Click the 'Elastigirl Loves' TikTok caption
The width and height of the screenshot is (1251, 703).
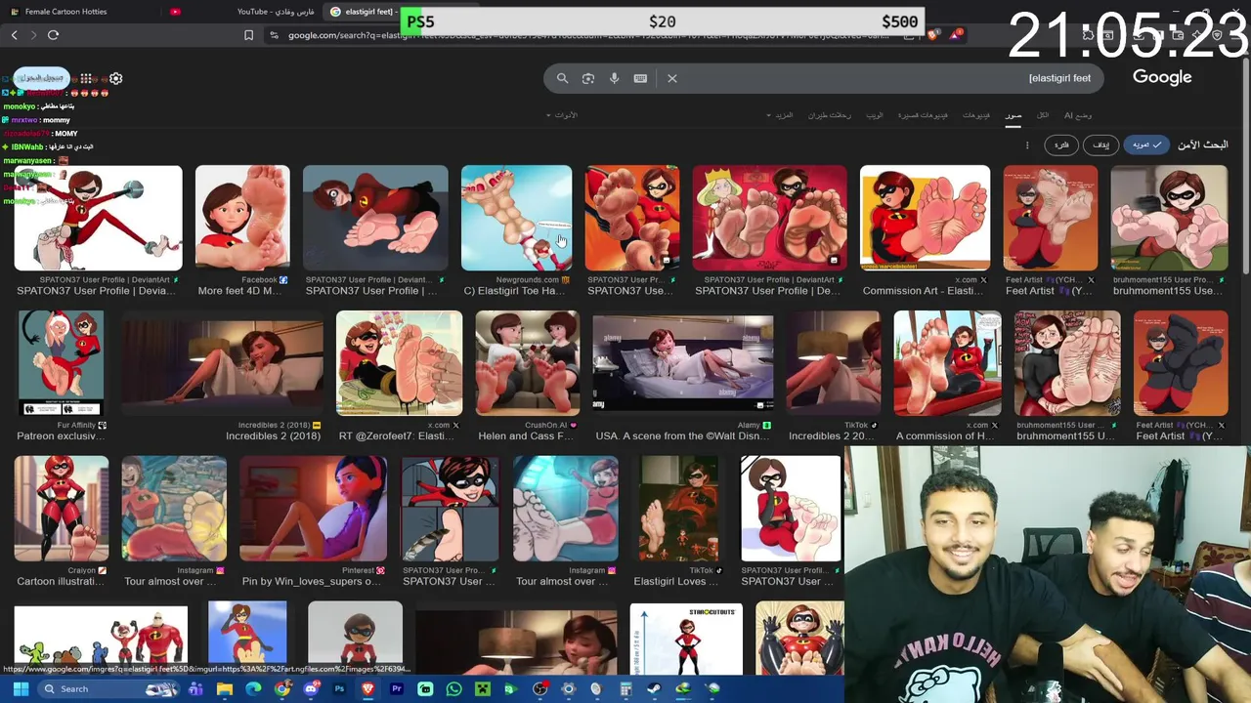[676, 581]
